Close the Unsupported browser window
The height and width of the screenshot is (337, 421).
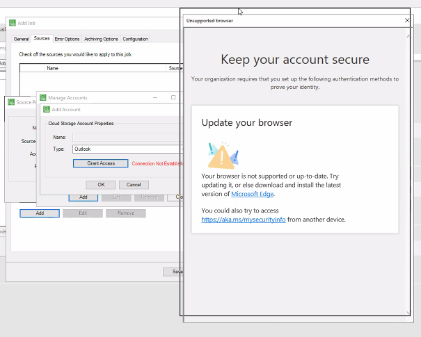pos(407,21)
